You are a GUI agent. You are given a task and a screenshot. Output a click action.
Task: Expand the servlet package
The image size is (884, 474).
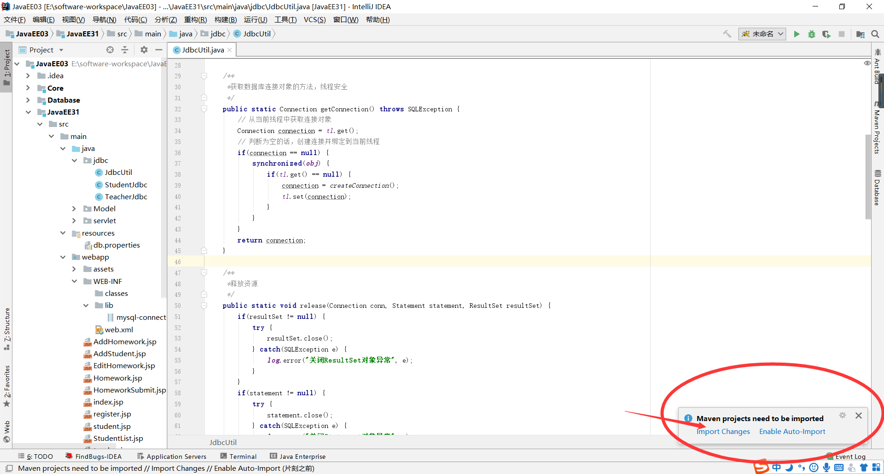coord(74,221)
